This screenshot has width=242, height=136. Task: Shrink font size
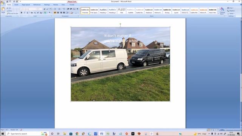pos(47,9)
